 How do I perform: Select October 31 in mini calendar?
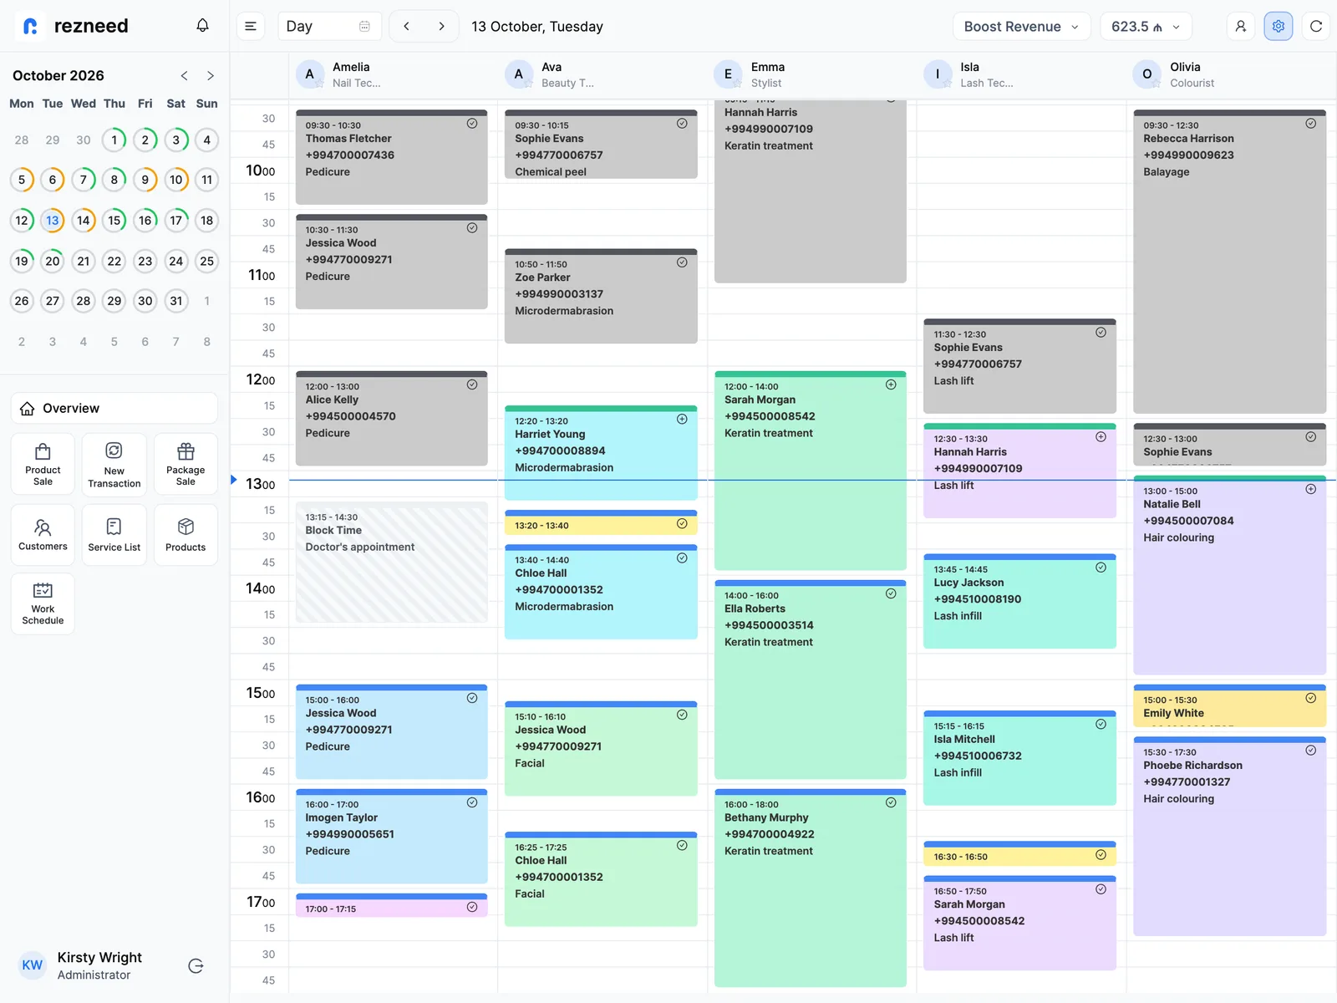click(176, 301)
